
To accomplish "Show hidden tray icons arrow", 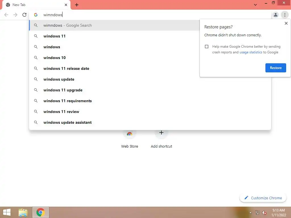I will [250, 213].
